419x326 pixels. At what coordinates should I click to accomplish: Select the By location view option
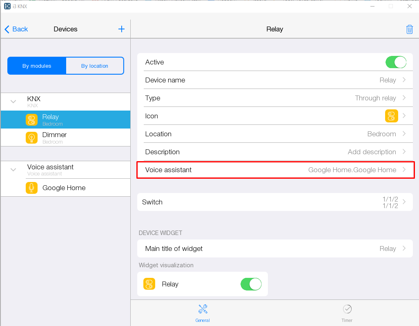[x=95, y=66]
